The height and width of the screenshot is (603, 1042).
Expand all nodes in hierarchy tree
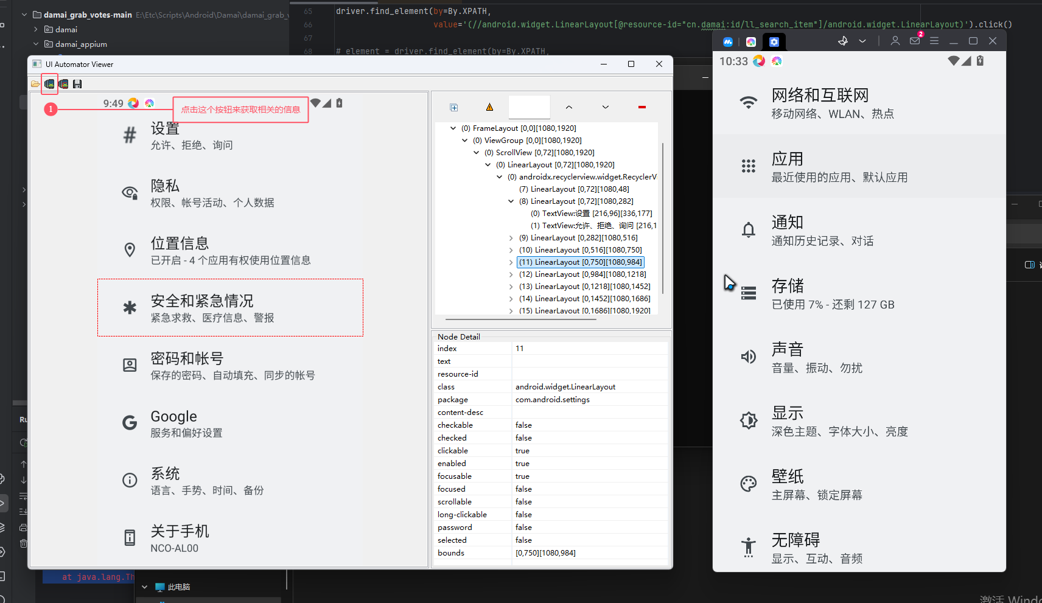click(x=453, y=108)
